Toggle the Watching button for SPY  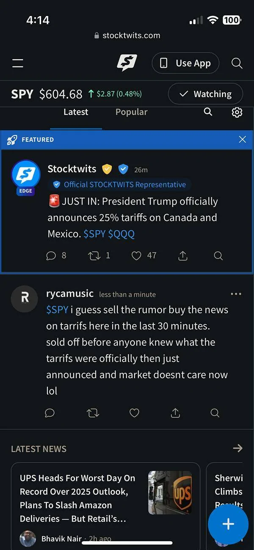(x=206, y=94)
